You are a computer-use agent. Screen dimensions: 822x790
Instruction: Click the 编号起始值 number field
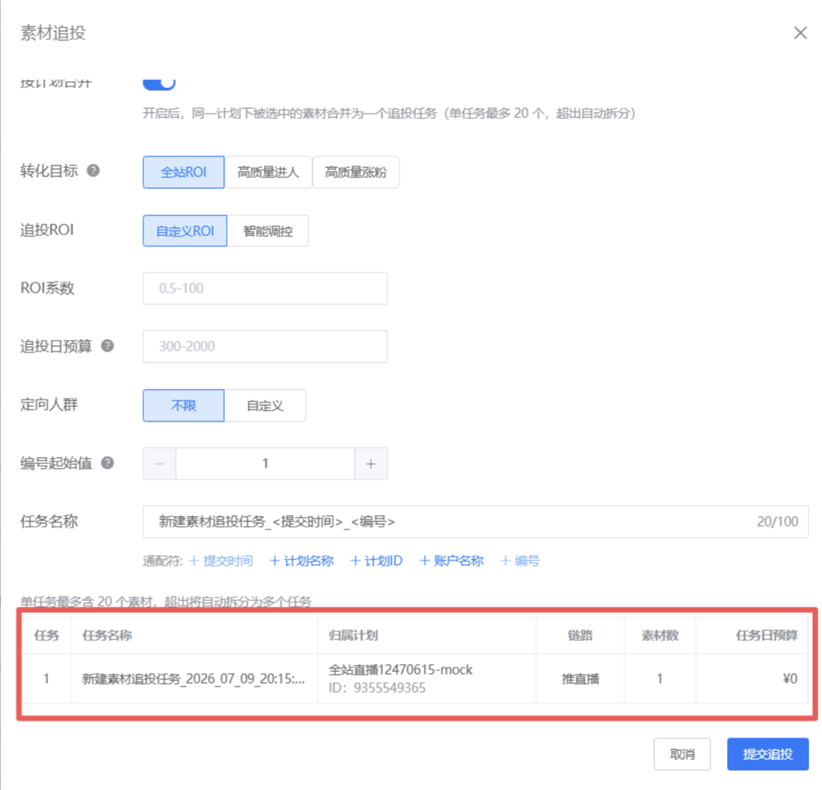(265, 464)
